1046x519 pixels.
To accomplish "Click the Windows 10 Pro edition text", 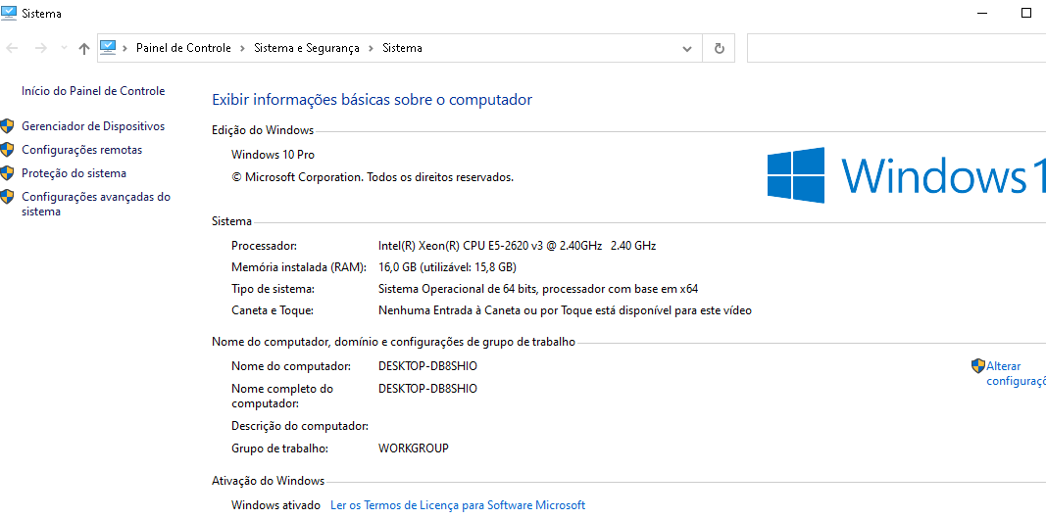I will coord(273,155).
